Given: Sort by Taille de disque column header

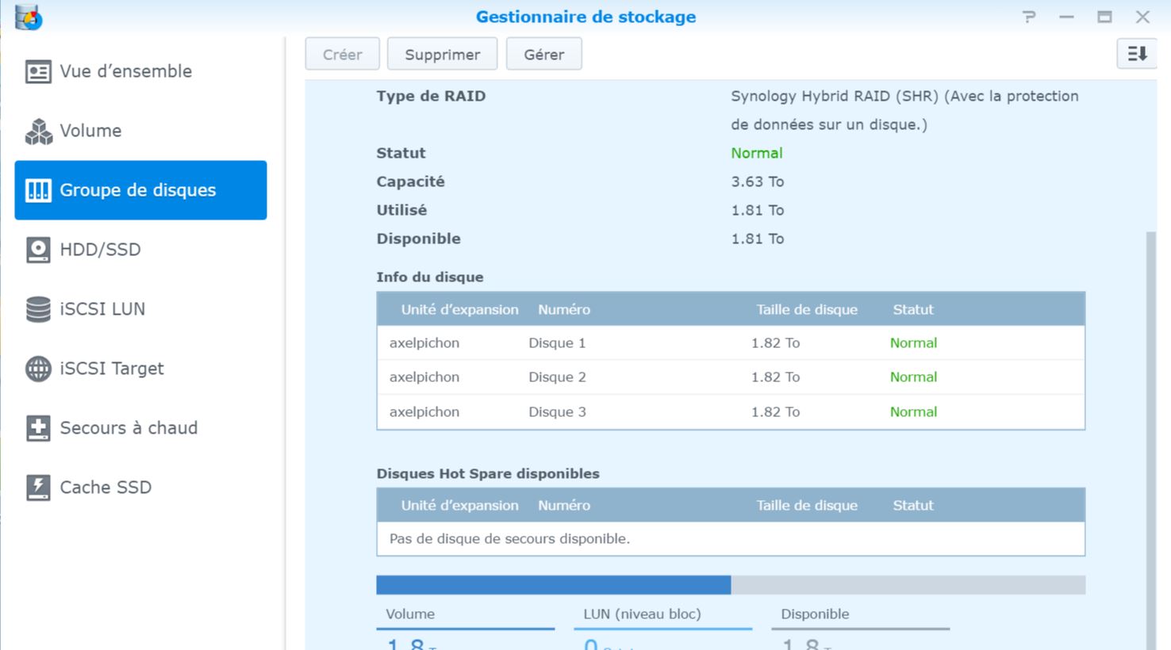Looking at the screenshot, I should coord(807,309).
